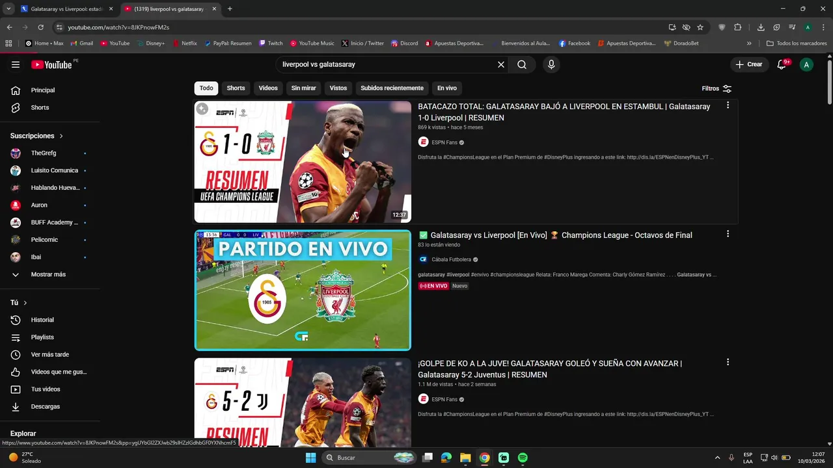This screenshot has height=468, width=833.
Task: Switch to the Galatasaray vs Liverpool browser tab
Action: [x=66, y=9]
